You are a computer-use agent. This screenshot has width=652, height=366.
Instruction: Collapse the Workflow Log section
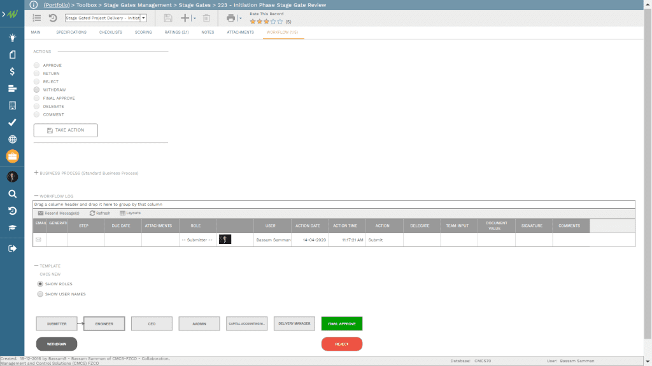coord(36,196)
